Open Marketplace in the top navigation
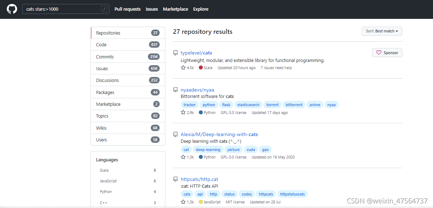Viewport: 433px width, 208px height. (x=175, y=9)
